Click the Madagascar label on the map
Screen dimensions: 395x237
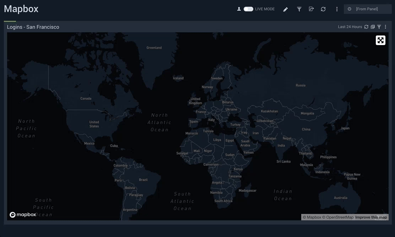coord(247,191)
